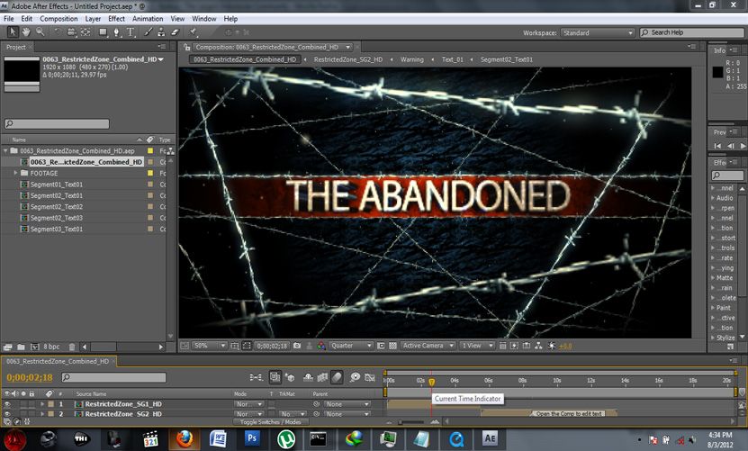Open Workspace Standard dropdown

[598, 32]
